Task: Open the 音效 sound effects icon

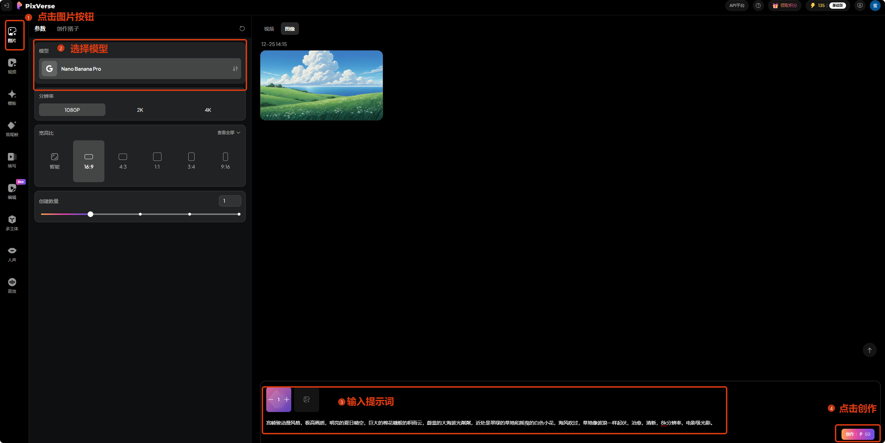Action: click(x=12, y=285)
